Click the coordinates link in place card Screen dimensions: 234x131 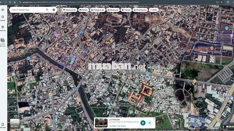click(117, 126)
